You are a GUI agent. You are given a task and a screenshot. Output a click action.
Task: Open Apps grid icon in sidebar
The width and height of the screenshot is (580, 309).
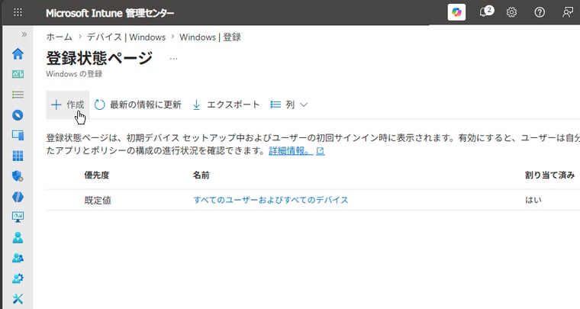pos(18,156)
